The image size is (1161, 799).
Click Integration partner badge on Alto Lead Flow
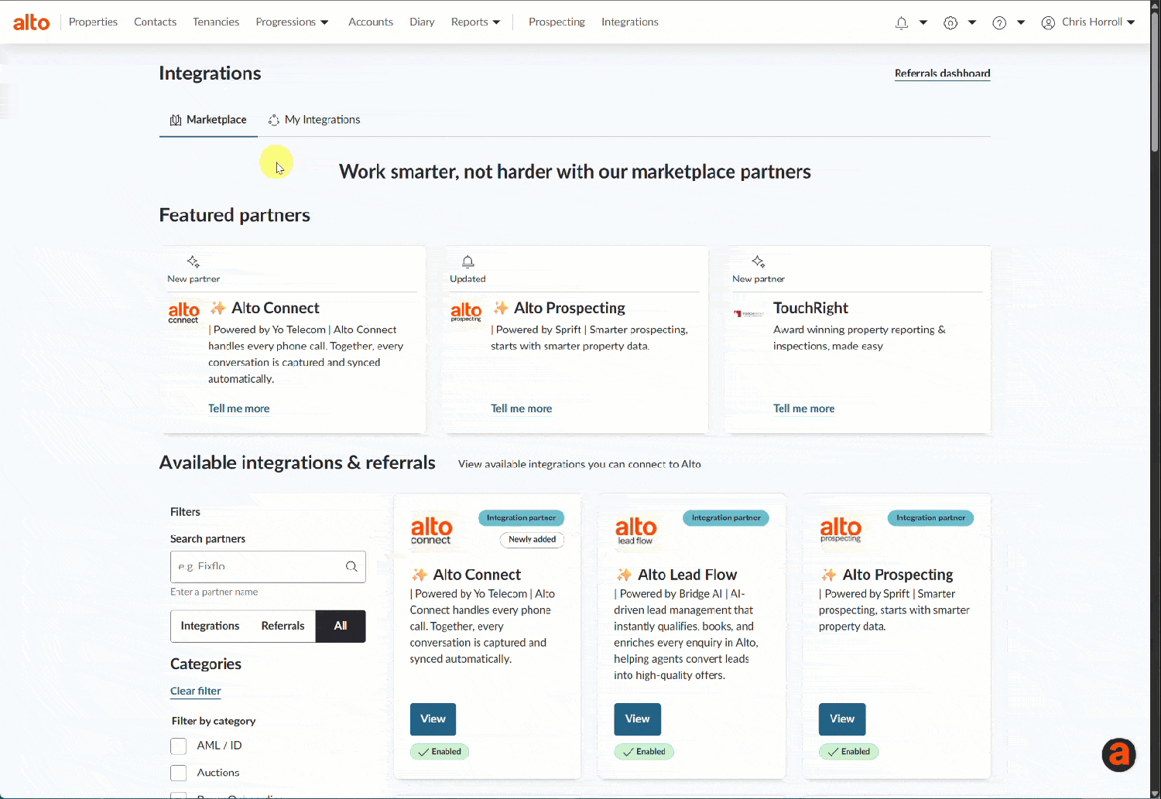pos(726,518)
